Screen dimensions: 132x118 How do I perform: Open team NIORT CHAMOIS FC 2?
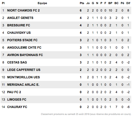(23, 10)
